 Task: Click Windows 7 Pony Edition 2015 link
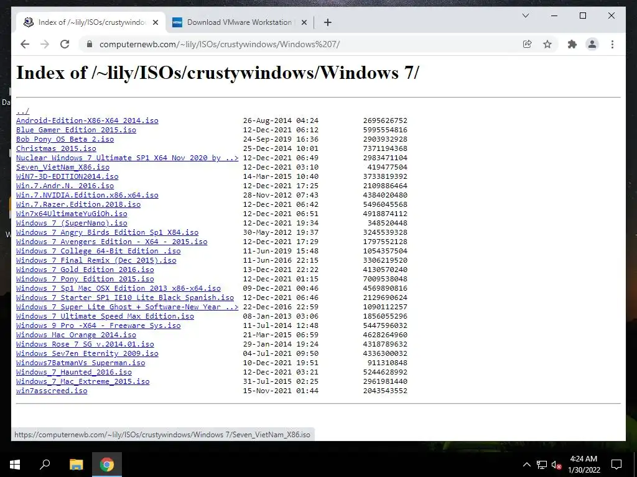(x=85, y=279)
